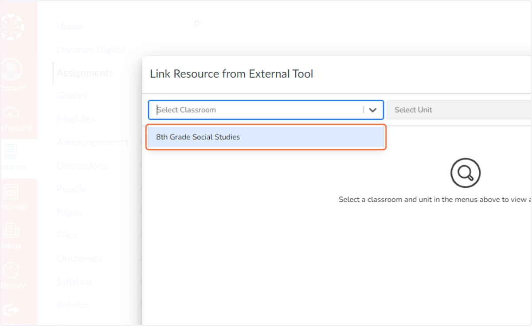Open Grades in the course menu
This screenshot has height=326, width=532.
click(x=72, y=96)
